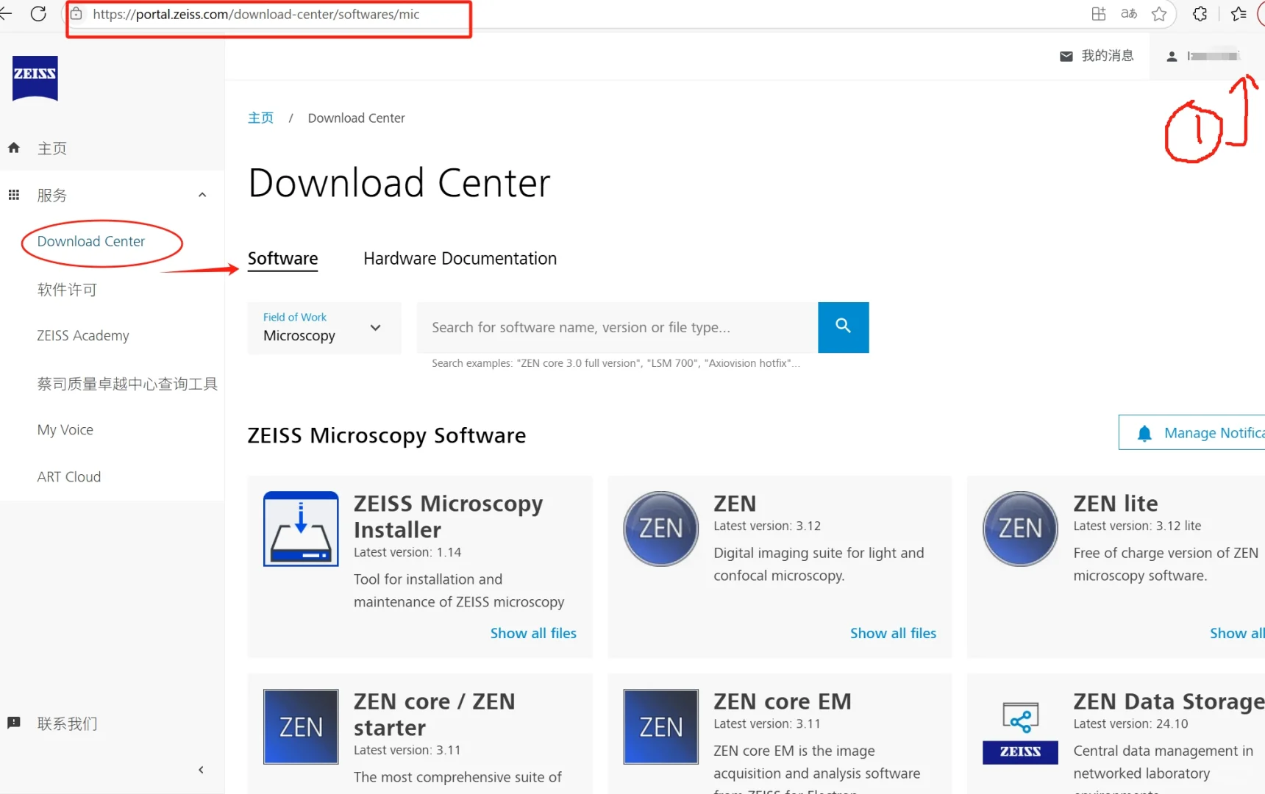The width and height of the screenshot is (1265, 794).
Task: Click the 服务 sidebar section label
Action: click(52, 196)
